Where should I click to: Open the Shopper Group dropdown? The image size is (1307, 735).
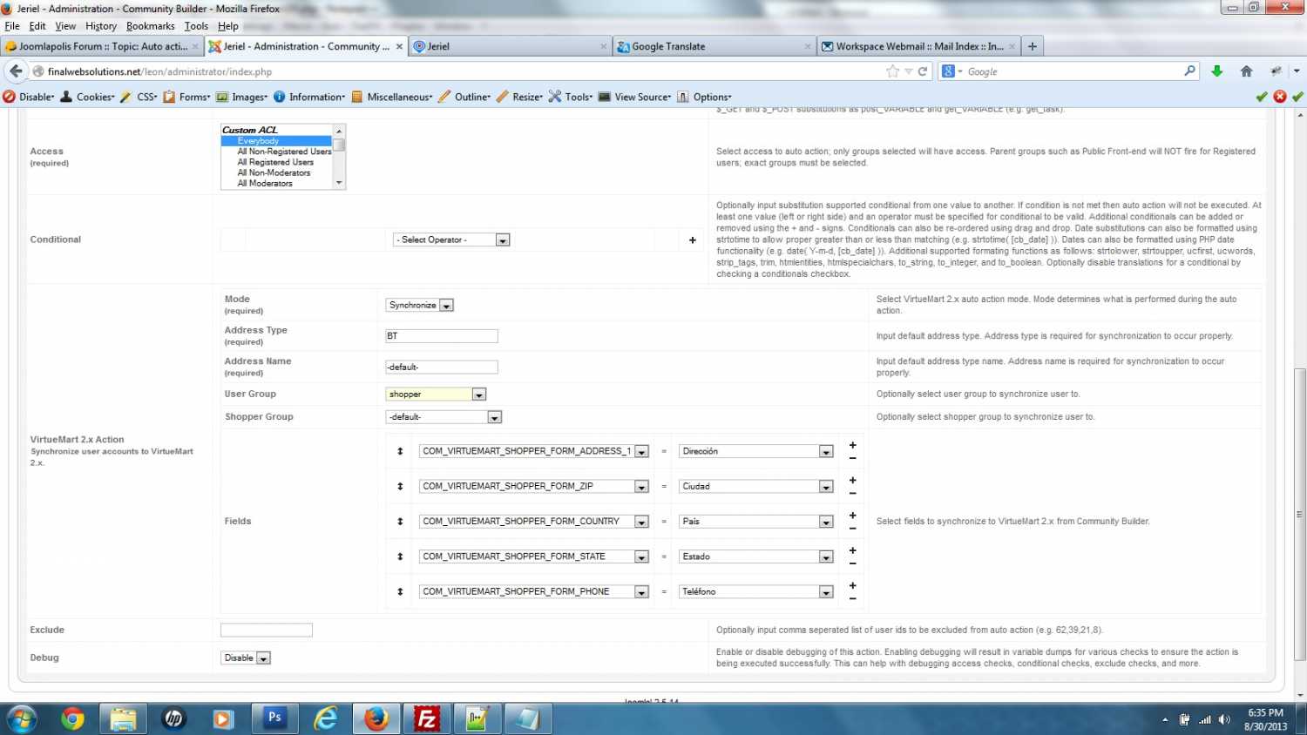[x=444, y=417]
